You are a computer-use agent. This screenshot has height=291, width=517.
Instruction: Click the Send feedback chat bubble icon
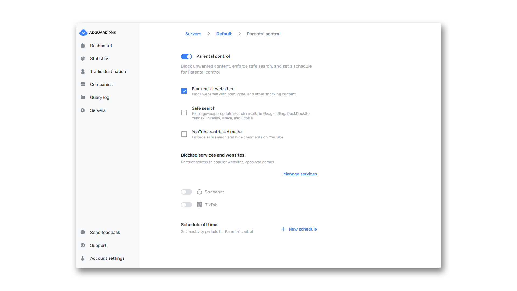(83, 233)
